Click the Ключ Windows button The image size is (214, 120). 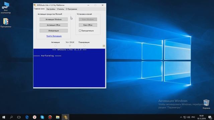(x=88, y=19)
